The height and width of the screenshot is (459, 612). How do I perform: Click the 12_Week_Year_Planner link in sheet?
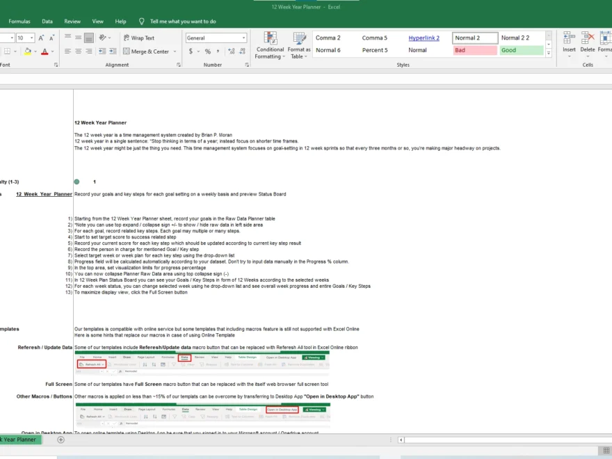click(44, 194)
